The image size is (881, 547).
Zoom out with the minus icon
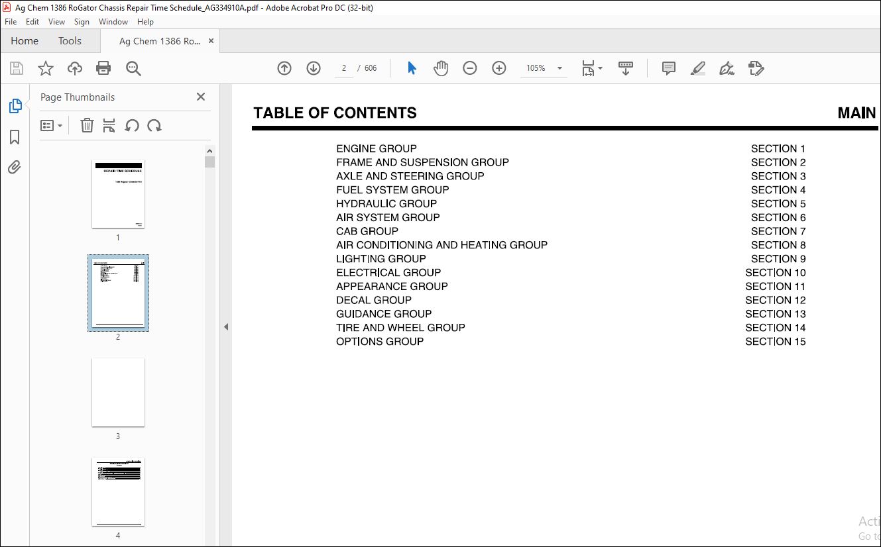470,68
